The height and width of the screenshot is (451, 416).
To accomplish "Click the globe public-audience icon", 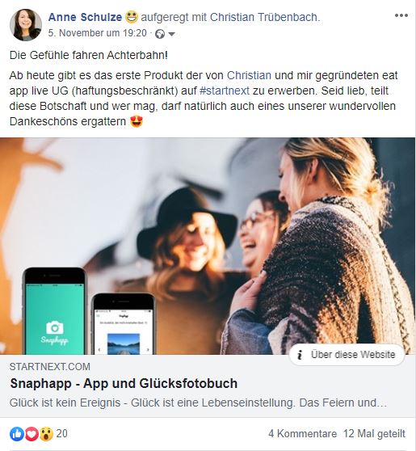I will coord(160,34).
